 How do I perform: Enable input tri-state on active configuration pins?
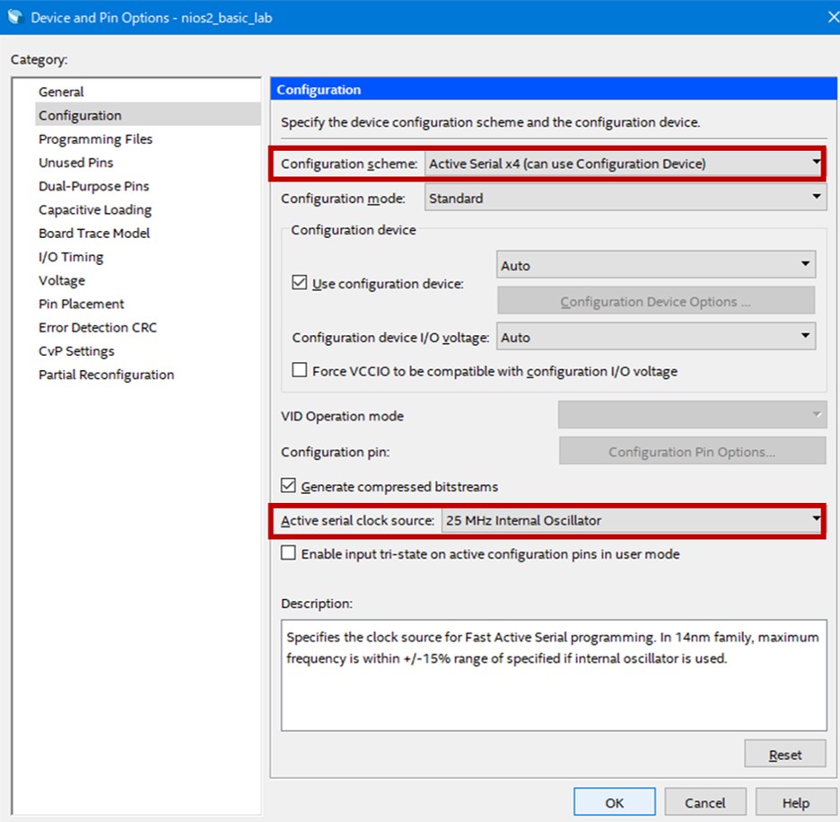[288, 553]
